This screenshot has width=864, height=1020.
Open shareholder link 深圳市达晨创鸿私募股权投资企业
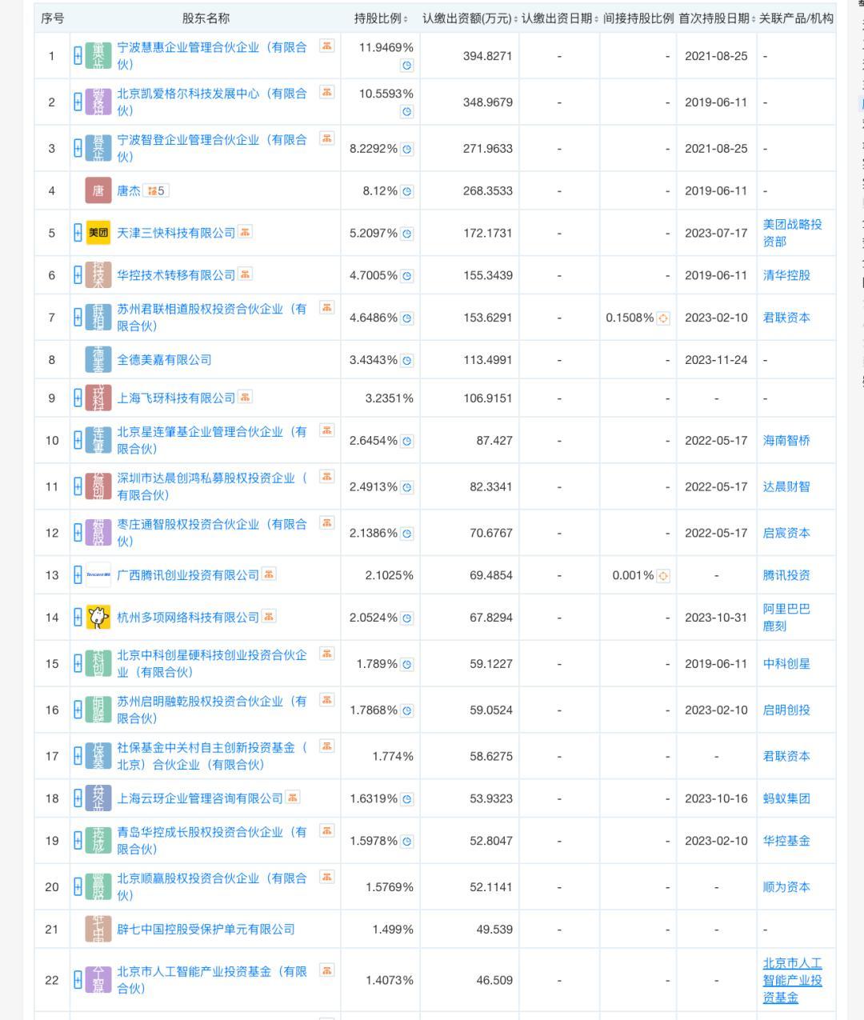click(212, 486)
